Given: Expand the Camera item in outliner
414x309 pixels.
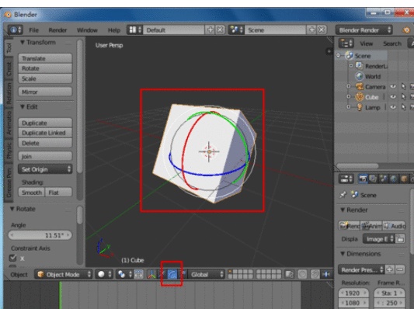Looking at the screenshot, I should click(349, 86).
